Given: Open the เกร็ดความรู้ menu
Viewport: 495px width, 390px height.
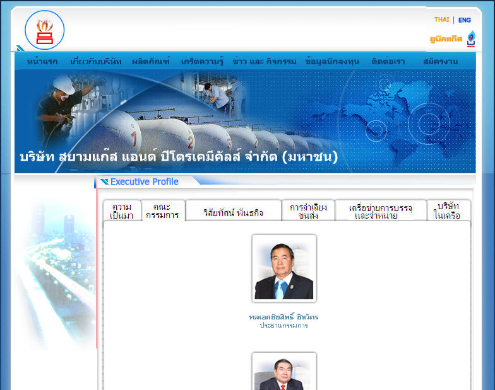Looking at the screenshot, I should point(202,62).
